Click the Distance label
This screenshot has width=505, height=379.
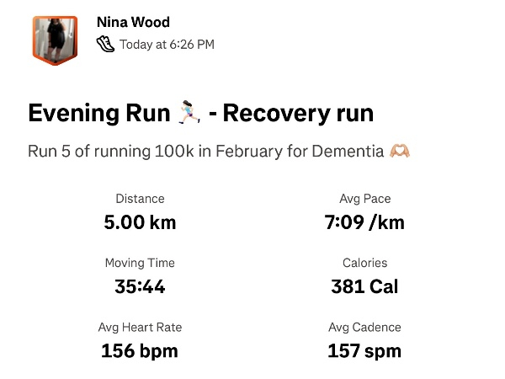pos(140,200)
